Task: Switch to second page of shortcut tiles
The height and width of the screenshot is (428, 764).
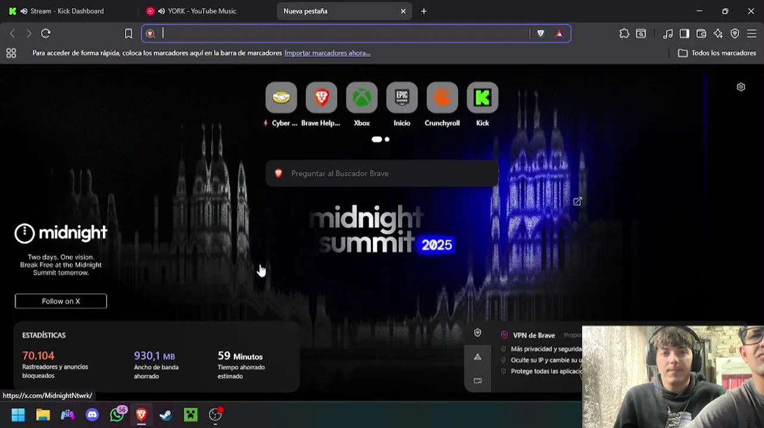Action: click(x=387, y=139)
